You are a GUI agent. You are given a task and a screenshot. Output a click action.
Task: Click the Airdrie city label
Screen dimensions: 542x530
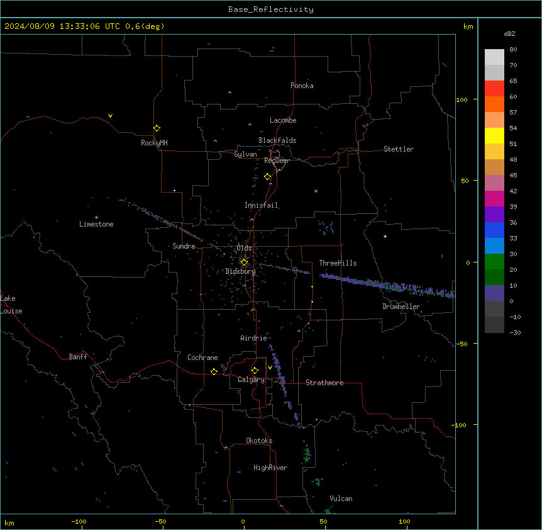pyautogui.click(x=253, y=338)
